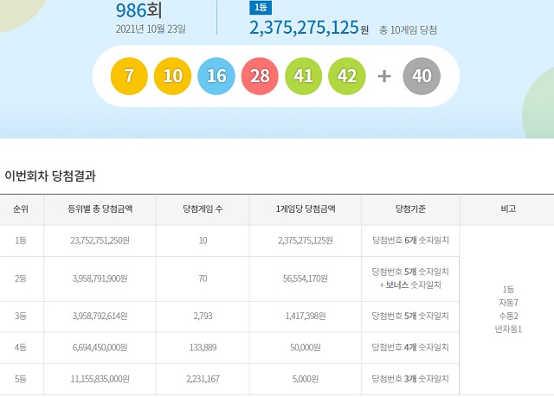Screen dimensions: 554x397
Task: Click the gray bonus ball number 40
Action: point(422,76)
